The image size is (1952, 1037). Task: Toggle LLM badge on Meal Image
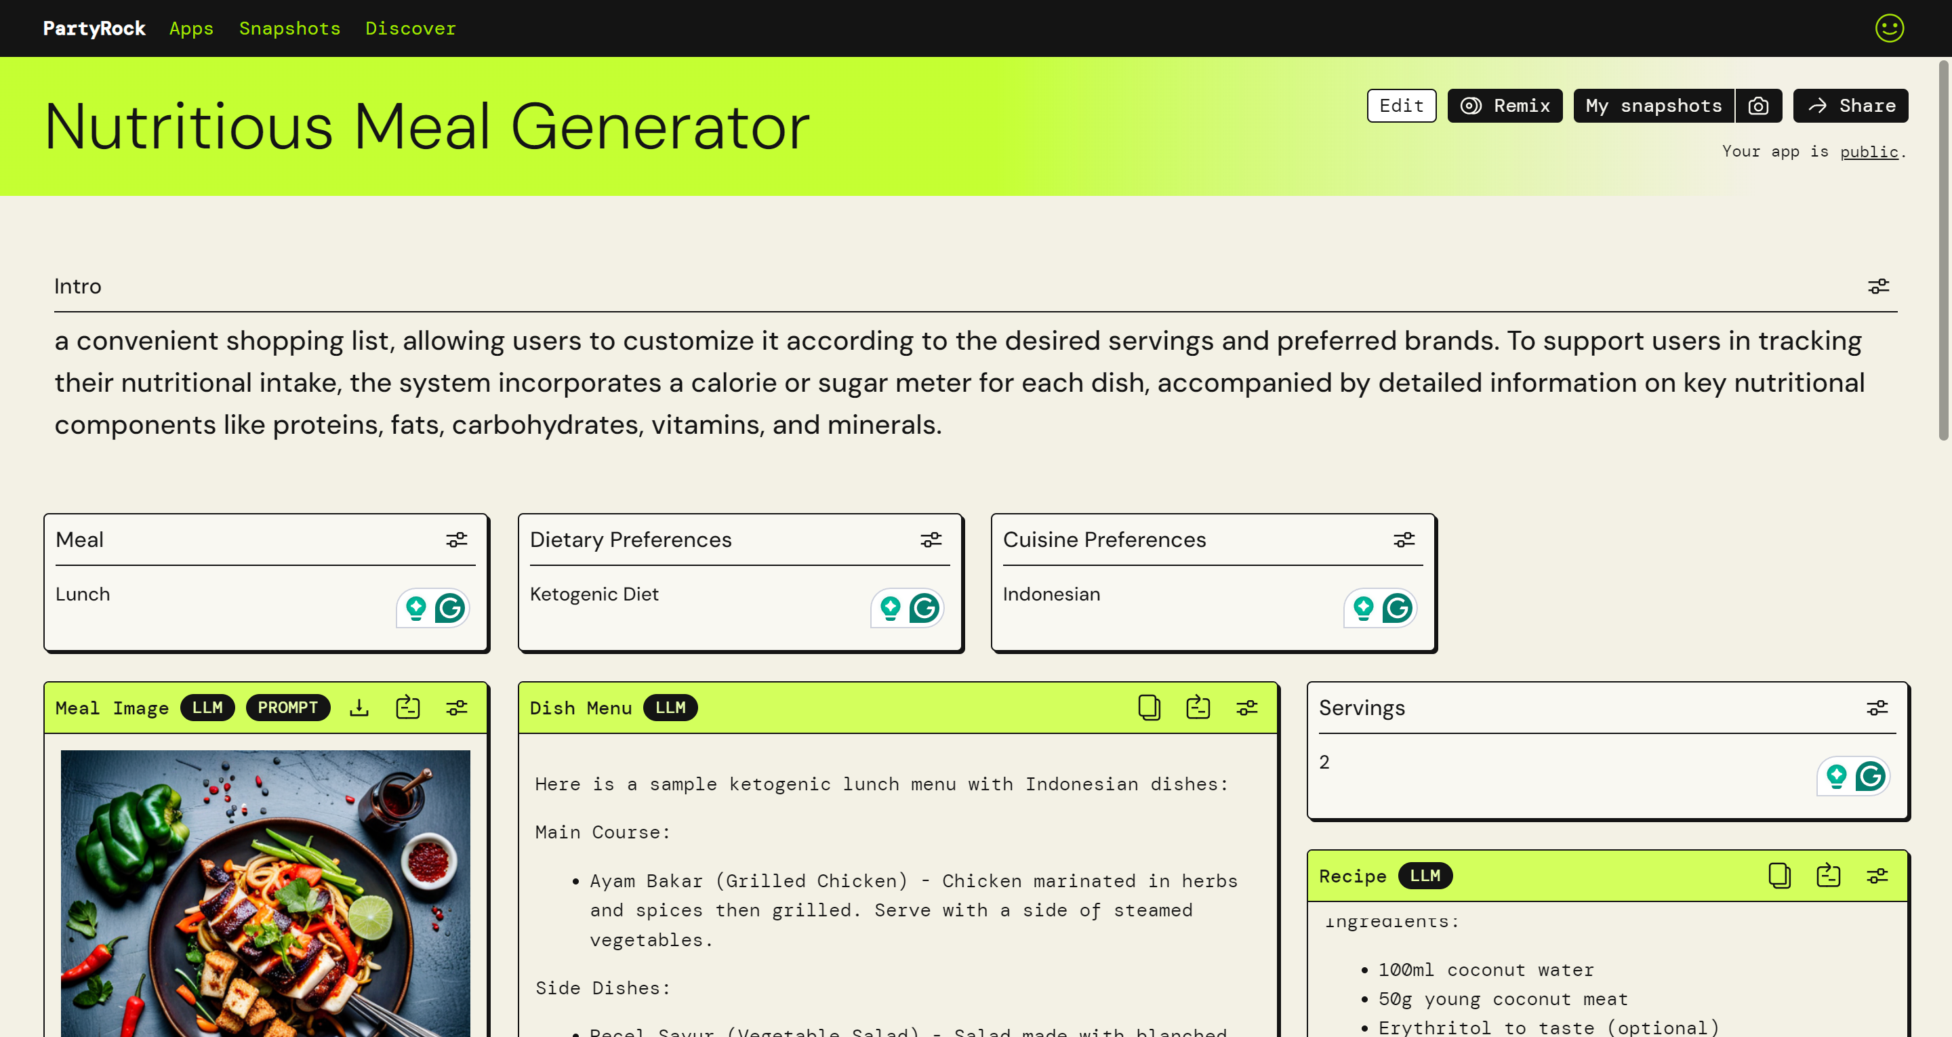tap(207, 707)
